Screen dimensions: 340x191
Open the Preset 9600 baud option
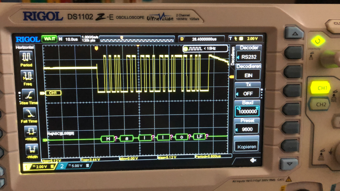coord(247,129)
